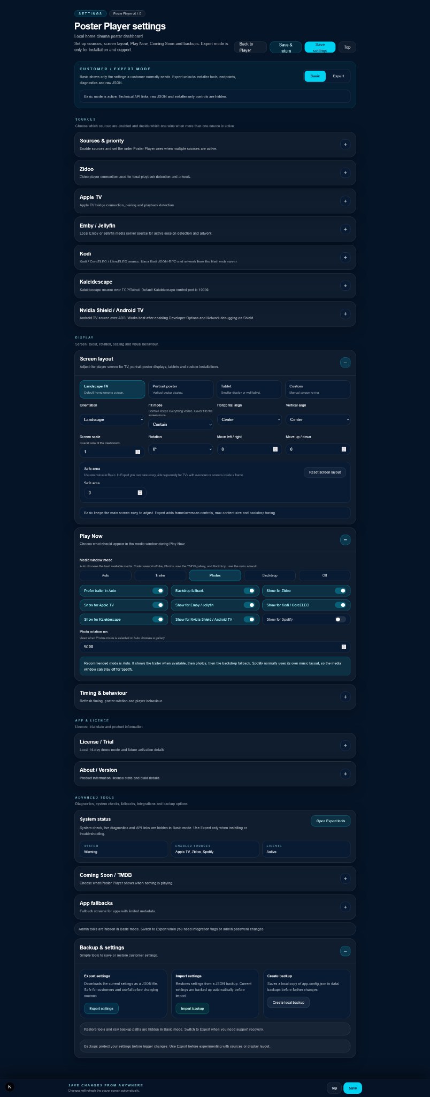Toggle Show for Nvidia Shield / Android TV
Viewport: 430px width, 1097px height.
click(249, 619)
